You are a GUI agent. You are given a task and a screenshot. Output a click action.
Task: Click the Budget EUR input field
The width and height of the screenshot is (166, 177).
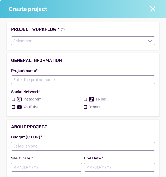point(83,146)
